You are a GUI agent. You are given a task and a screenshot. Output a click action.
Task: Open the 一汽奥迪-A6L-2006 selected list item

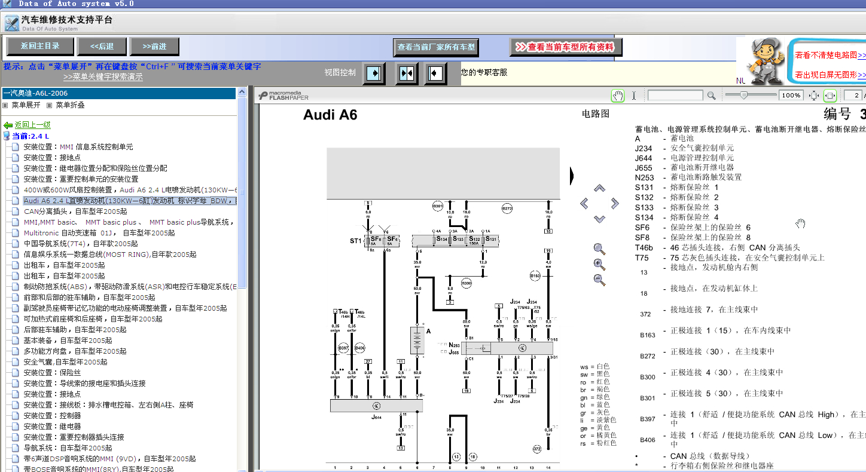click(118, 93)
